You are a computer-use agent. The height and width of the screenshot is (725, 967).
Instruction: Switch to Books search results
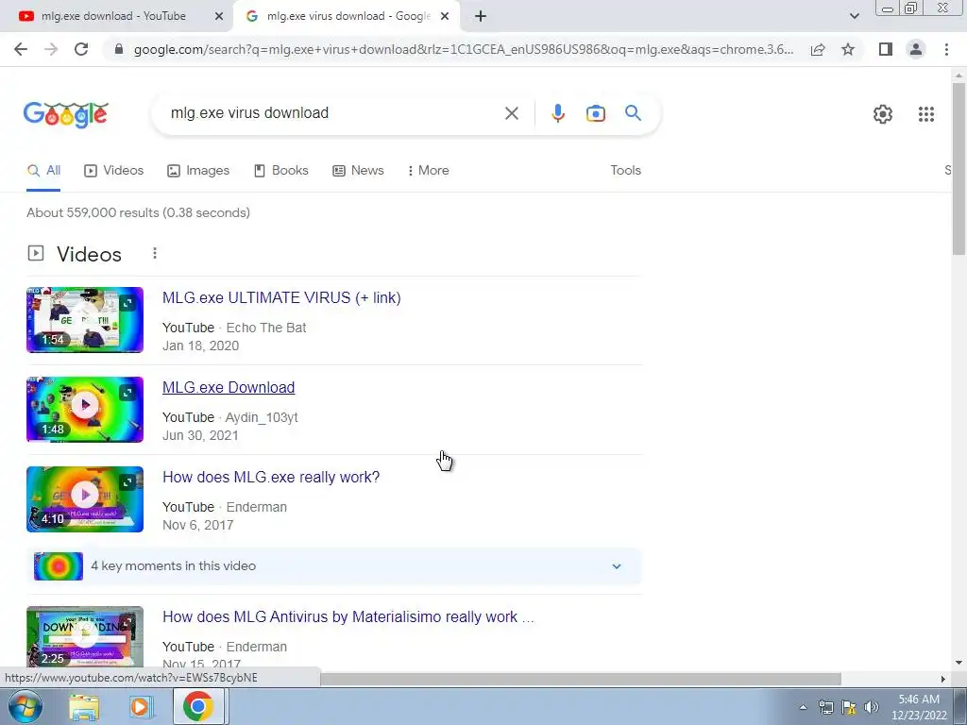coord(280,171)
